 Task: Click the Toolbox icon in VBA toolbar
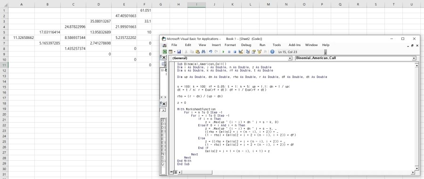(x=265, y=52)
